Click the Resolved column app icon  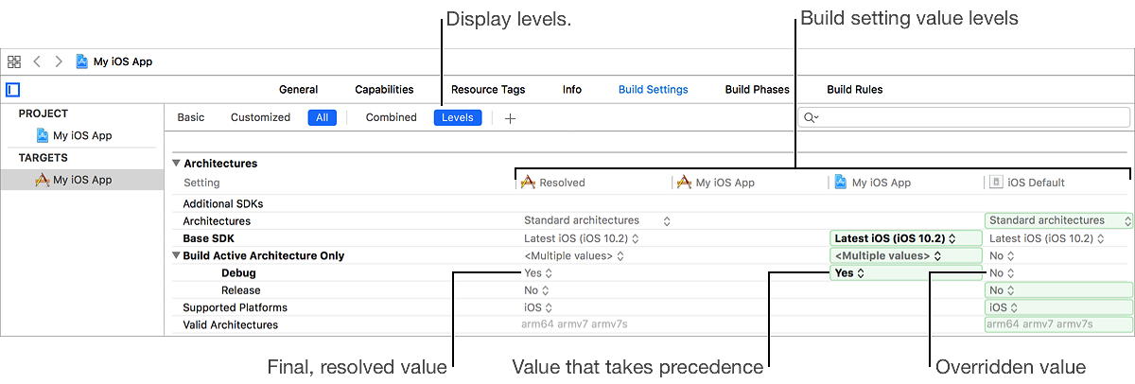click(529, 183)
